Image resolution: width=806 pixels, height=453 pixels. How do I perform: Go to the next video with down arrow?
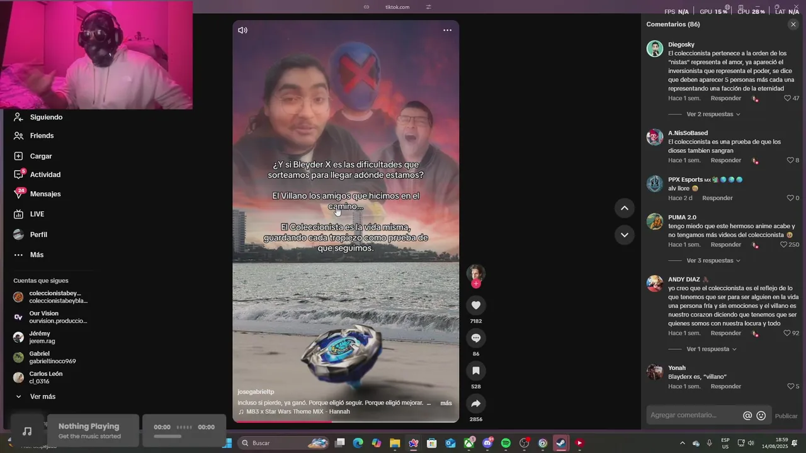(624, 235)
